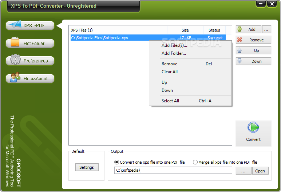Choose Add Folder... from context menu
Viewport: 281px width, 192px height.
(x=190, y=53)
